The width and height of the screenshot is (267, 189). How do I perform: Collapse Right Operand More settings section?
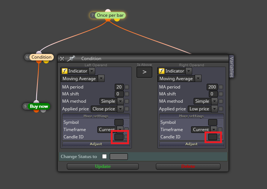click(x=191, y=116)
